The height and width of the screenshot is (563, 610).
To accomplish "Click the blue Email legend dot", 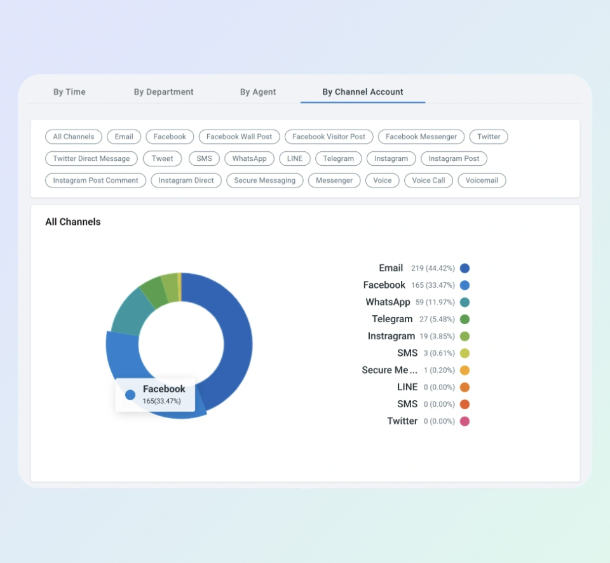I will pyautogui.click(x=464, y=268).
